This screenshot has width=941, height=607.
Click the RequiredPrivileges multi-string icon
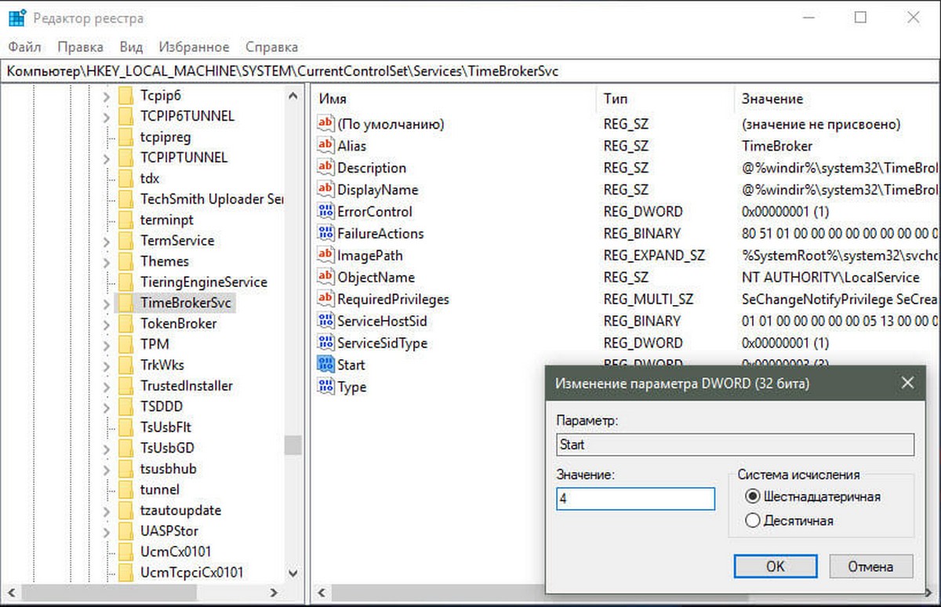325,299
